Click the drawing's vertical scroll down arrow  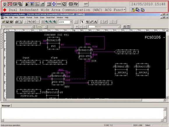click(167, 97)
